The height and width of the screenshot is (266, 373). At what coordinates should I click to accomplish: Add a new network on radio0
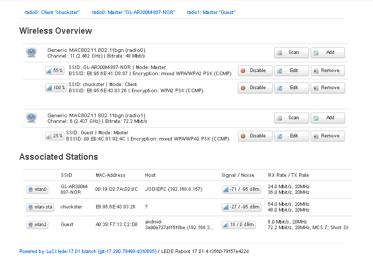tap(328, 52)
